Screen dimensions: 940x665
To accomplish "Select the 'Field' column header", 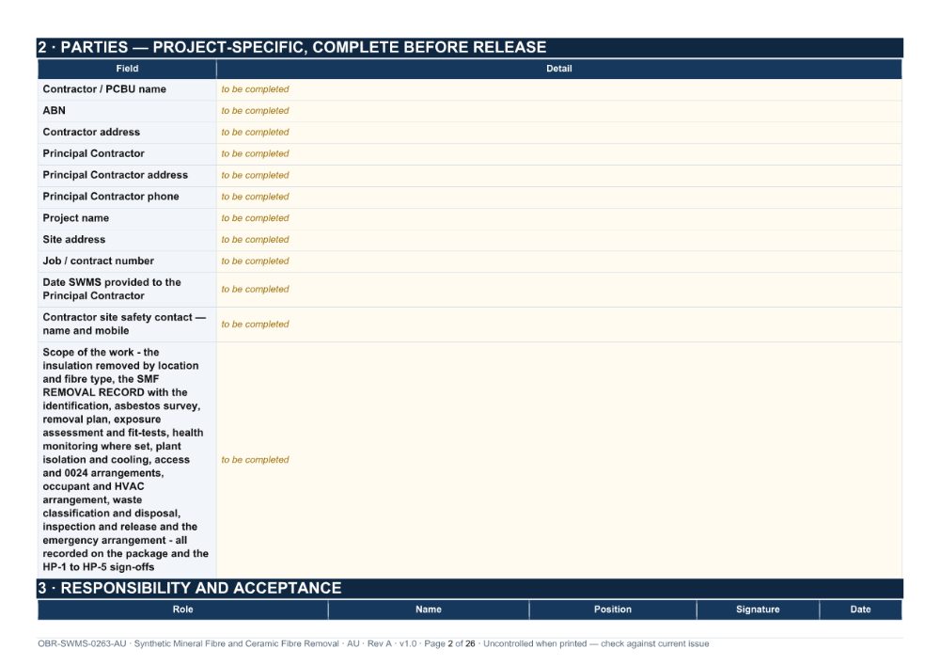I will click(127, 69).
